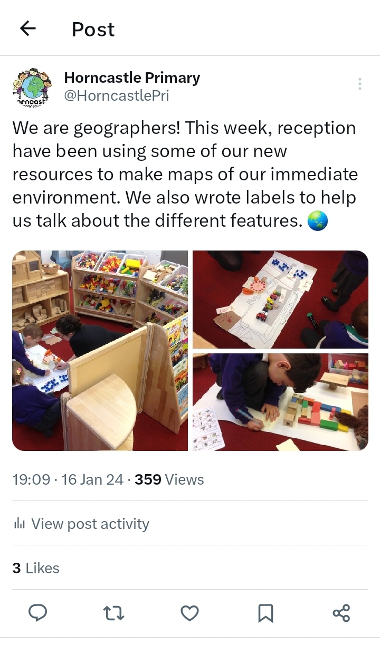The image size is (380, 645).
Task: Bookmark this post
Action: (265, 613)
